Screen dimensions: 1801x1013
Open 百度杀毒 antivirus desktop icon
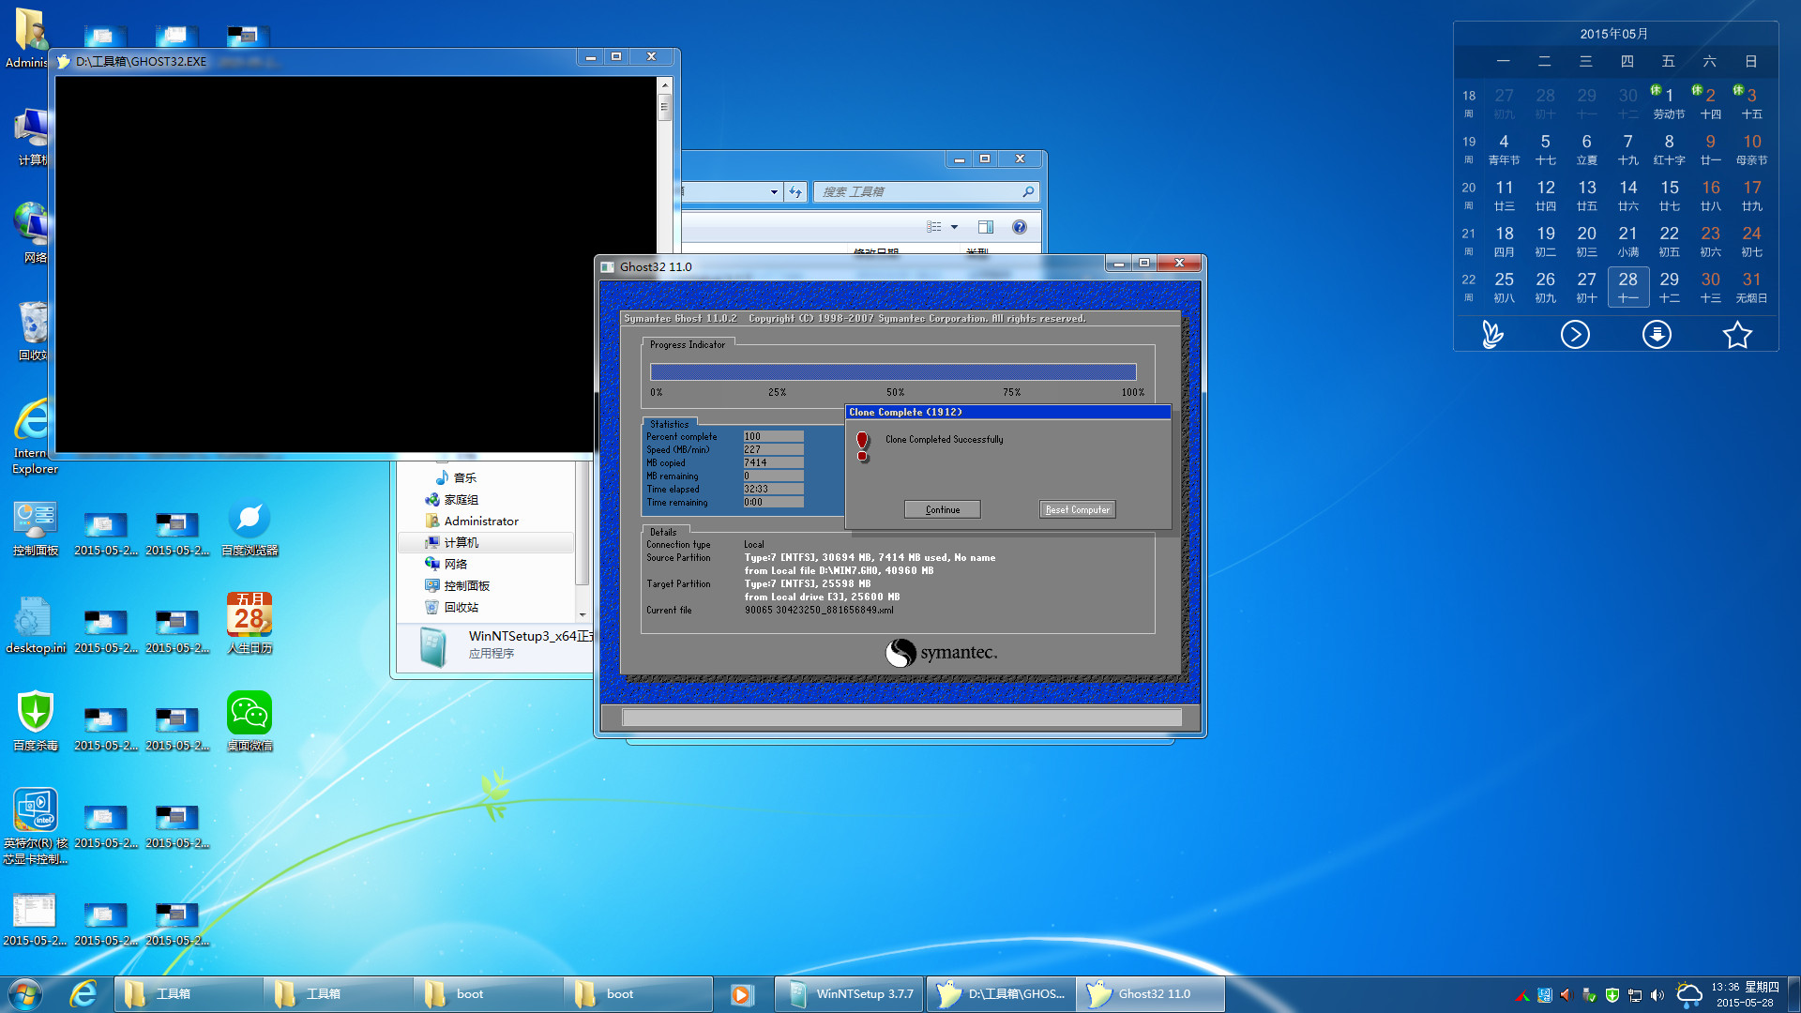36,721
